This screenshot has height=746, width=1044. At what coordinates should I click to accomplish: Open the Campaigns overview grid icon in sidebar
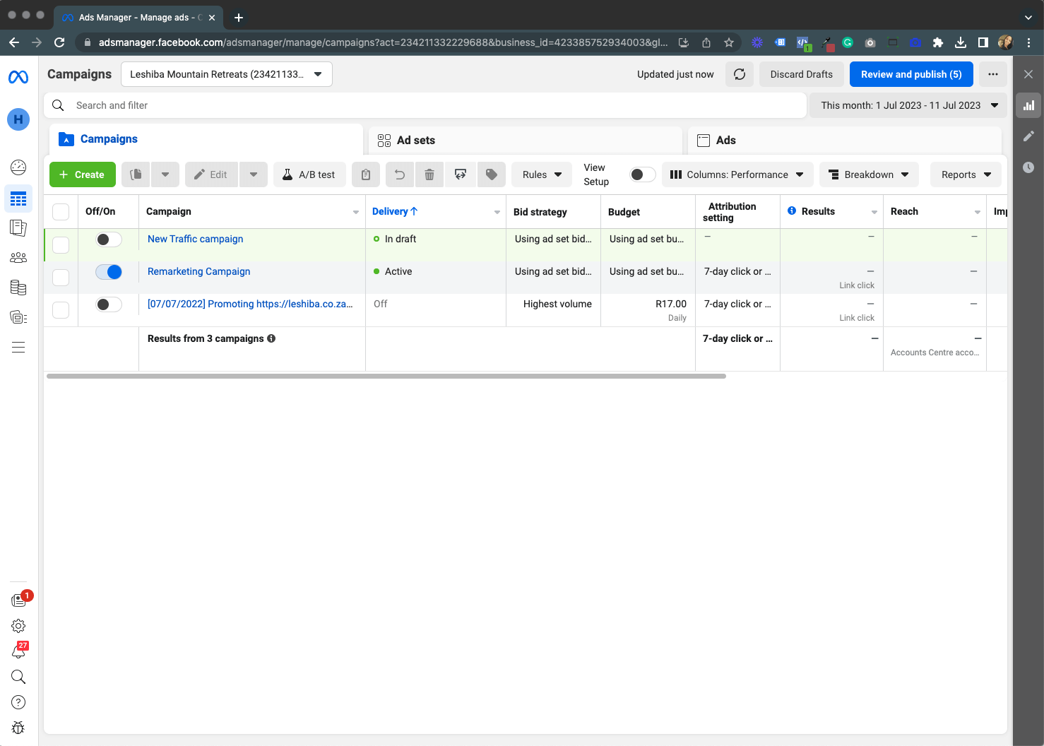point(18,199)
